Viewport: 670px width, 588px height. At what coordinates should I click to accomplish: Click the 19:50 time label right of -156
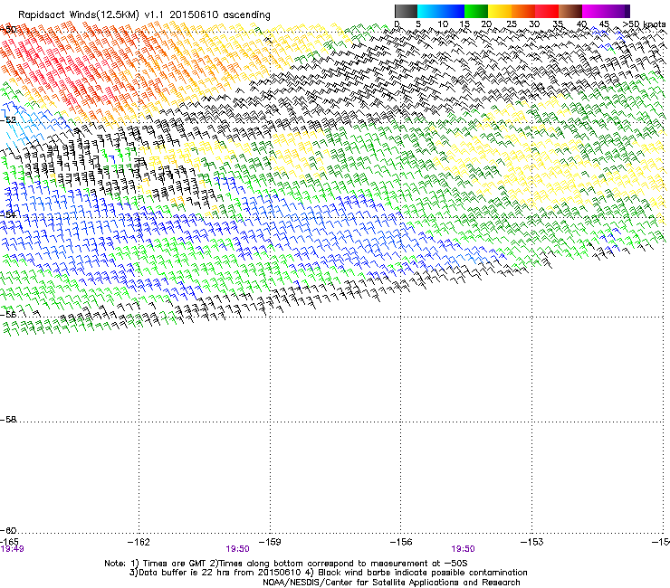464,549
